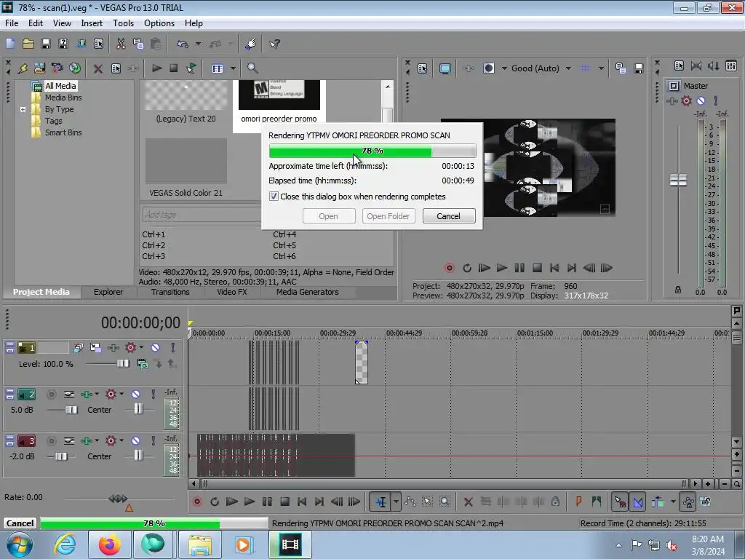Open the preview overlays dropdown arrow
The image size is (745, 559).
tap(601, 68)
